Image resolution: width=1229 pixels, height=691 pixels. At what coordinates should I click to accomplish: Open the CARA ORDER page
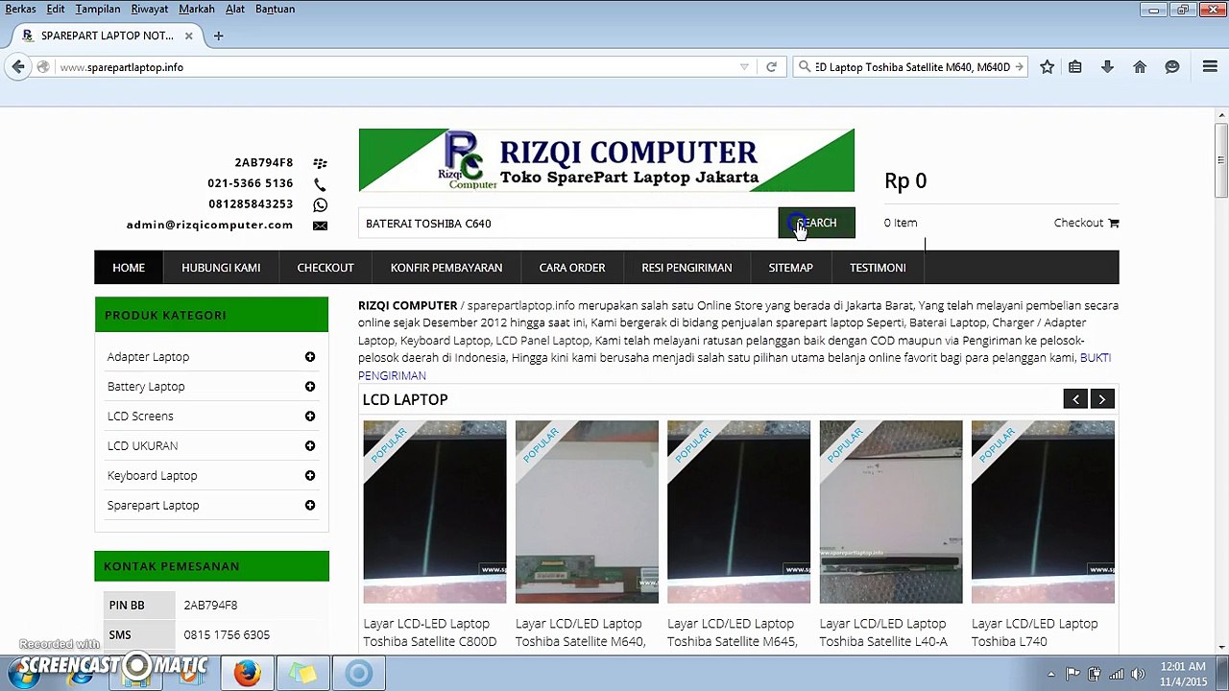(572, 268)
